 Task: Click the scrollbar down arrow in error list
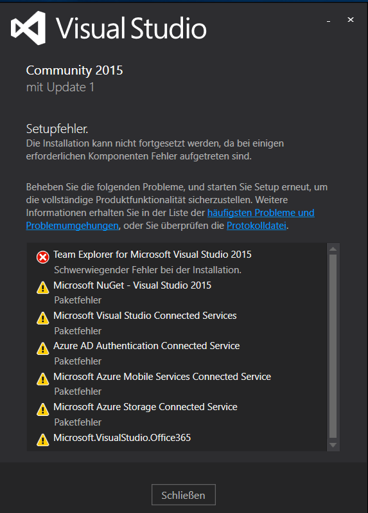point(333,446)
